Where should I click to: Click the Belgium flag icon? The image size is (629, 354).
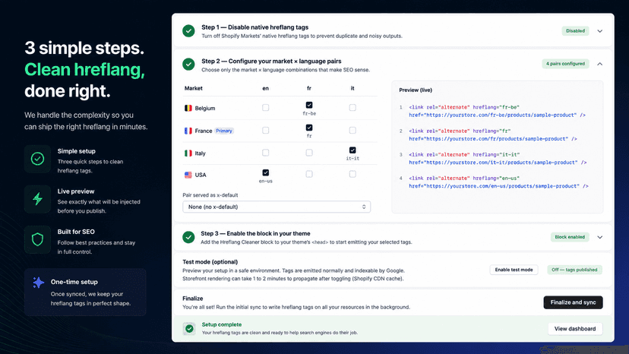click(x=188, y=108)
